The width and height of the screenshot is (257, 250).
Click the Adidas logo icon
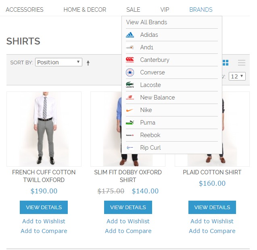tap(130, 35)
